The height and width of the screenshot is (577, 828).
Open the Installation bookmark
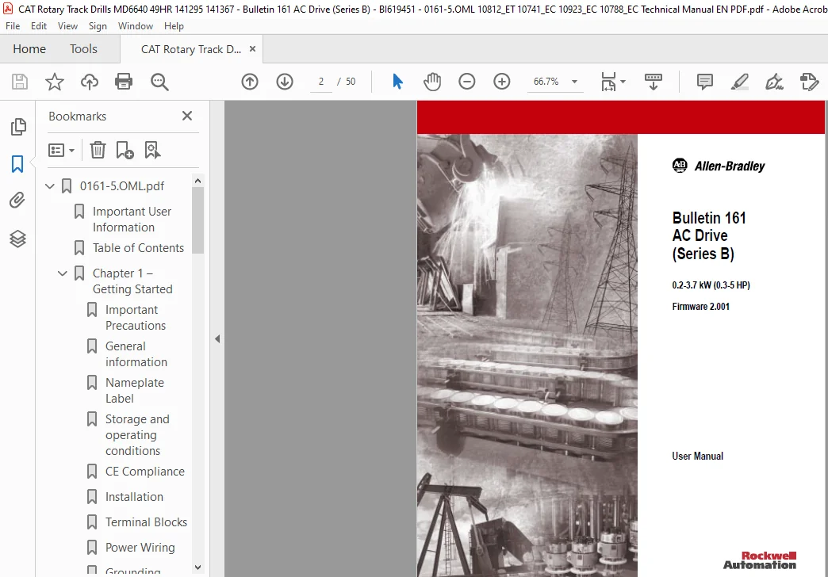pos(134,497)
